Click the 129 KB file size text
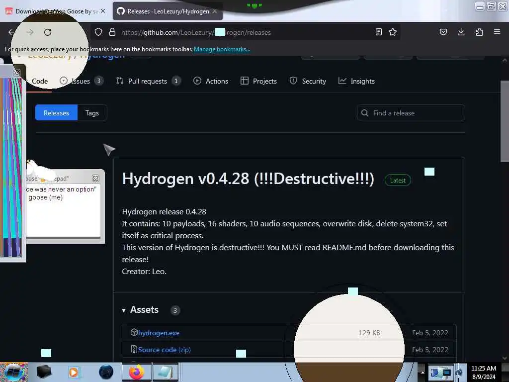Viewport: 509px width, 382px height. click(x=369, y=333)
